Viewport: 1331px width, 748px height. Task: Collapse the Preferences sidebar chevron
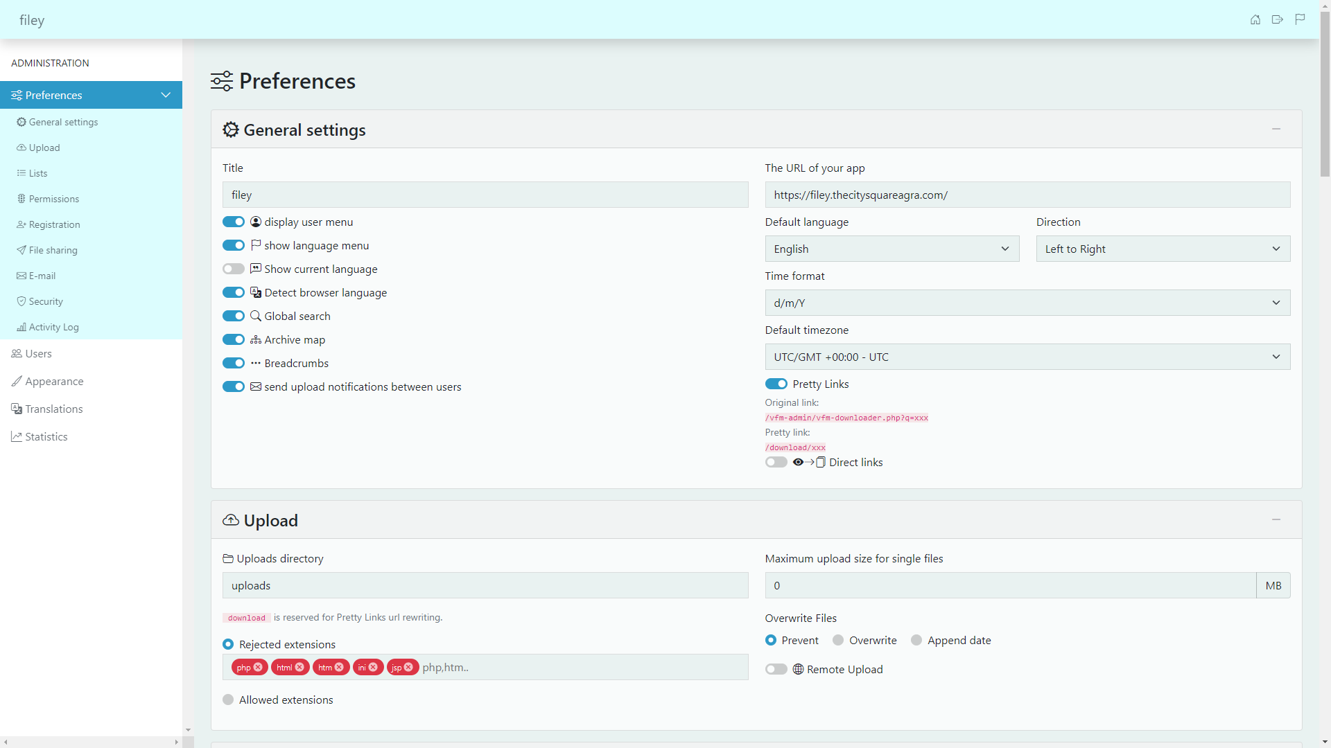coord(166,95)
